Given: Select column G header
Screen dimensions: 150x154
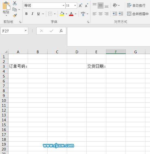Looking at the screenshot, I should point(136,52).
